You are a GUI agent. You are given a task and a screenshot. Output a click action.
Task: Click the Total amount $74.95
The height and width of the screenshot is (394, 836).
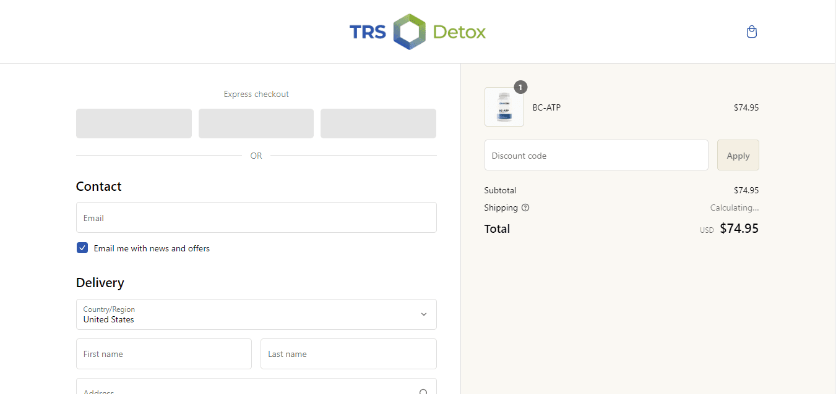(739, 228)
